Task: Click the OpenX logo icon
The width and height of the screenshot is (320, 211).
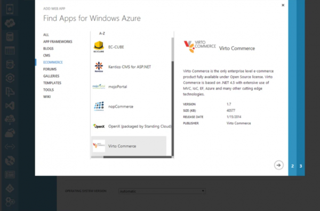Action: [99, 126]
